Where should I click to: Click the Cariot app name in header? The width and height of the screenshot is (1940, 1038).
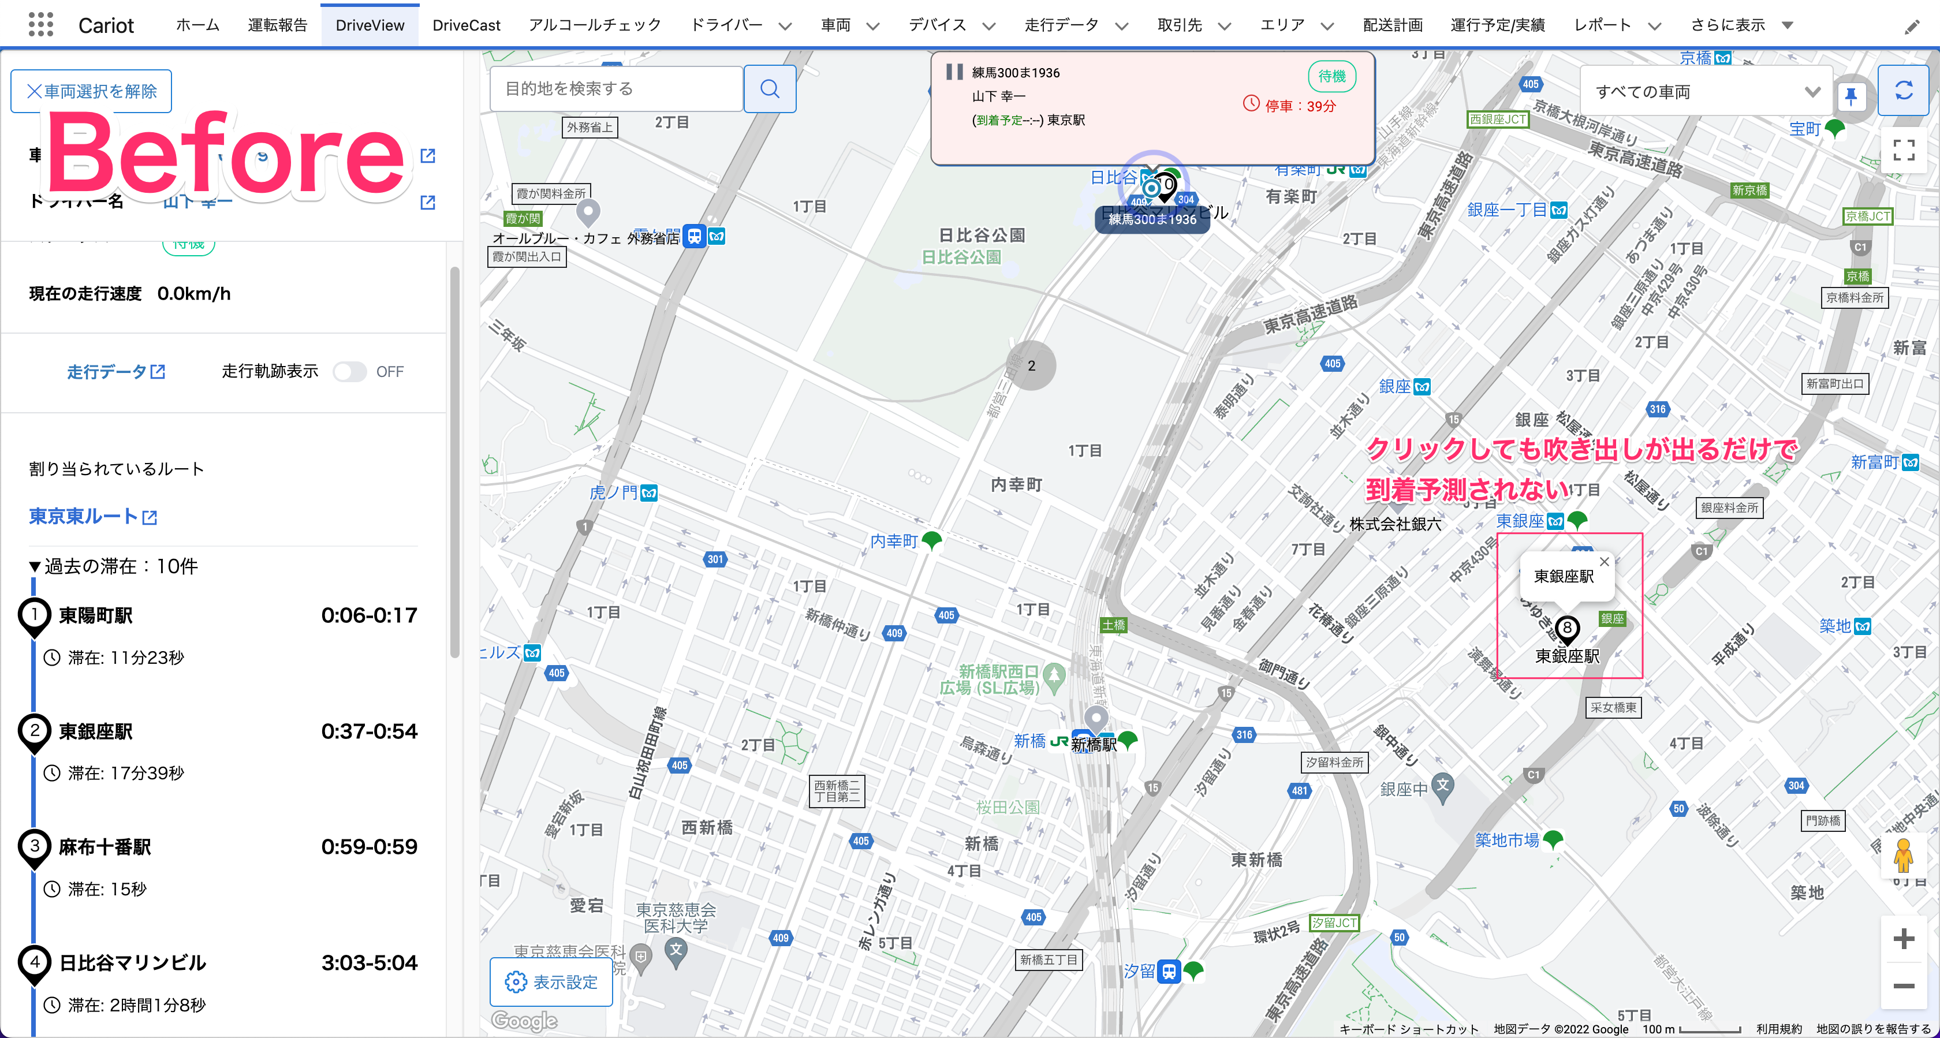point(106,25)
